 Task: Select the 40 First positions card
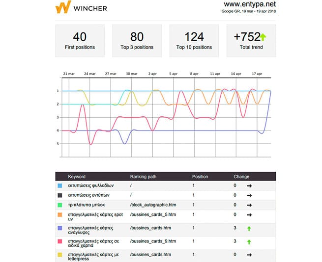(x=80, y=41)
